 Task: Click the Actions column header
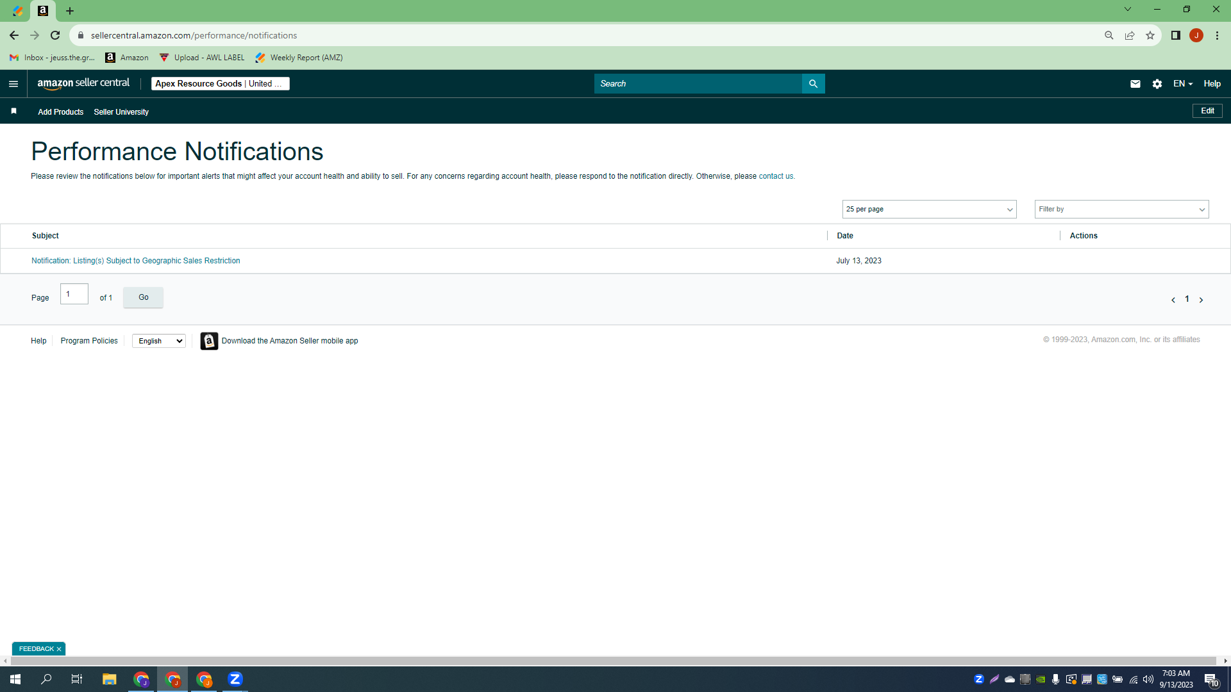click(1084, 236)
